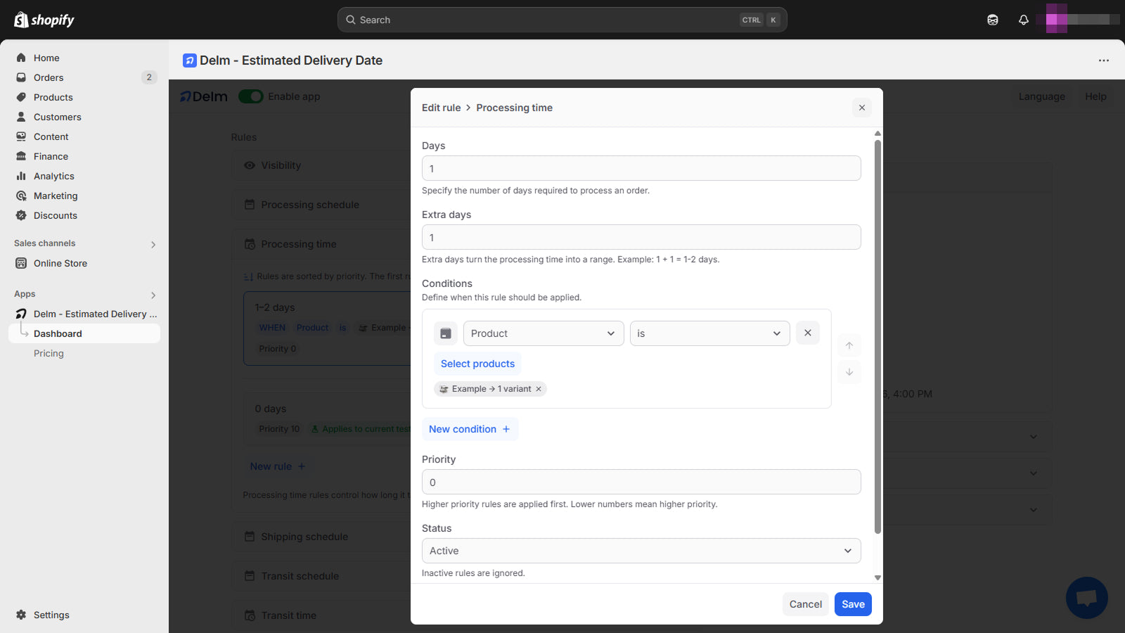Expand the Apps section
The height and width of the screenshot is (633, 1125).
153,295
